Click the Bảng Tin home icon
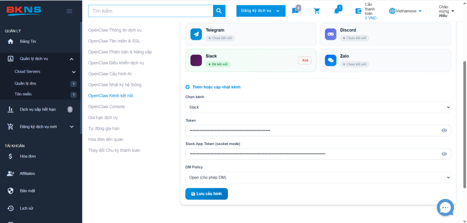This screenshot has height=223, width=467. tap(10, 41)
